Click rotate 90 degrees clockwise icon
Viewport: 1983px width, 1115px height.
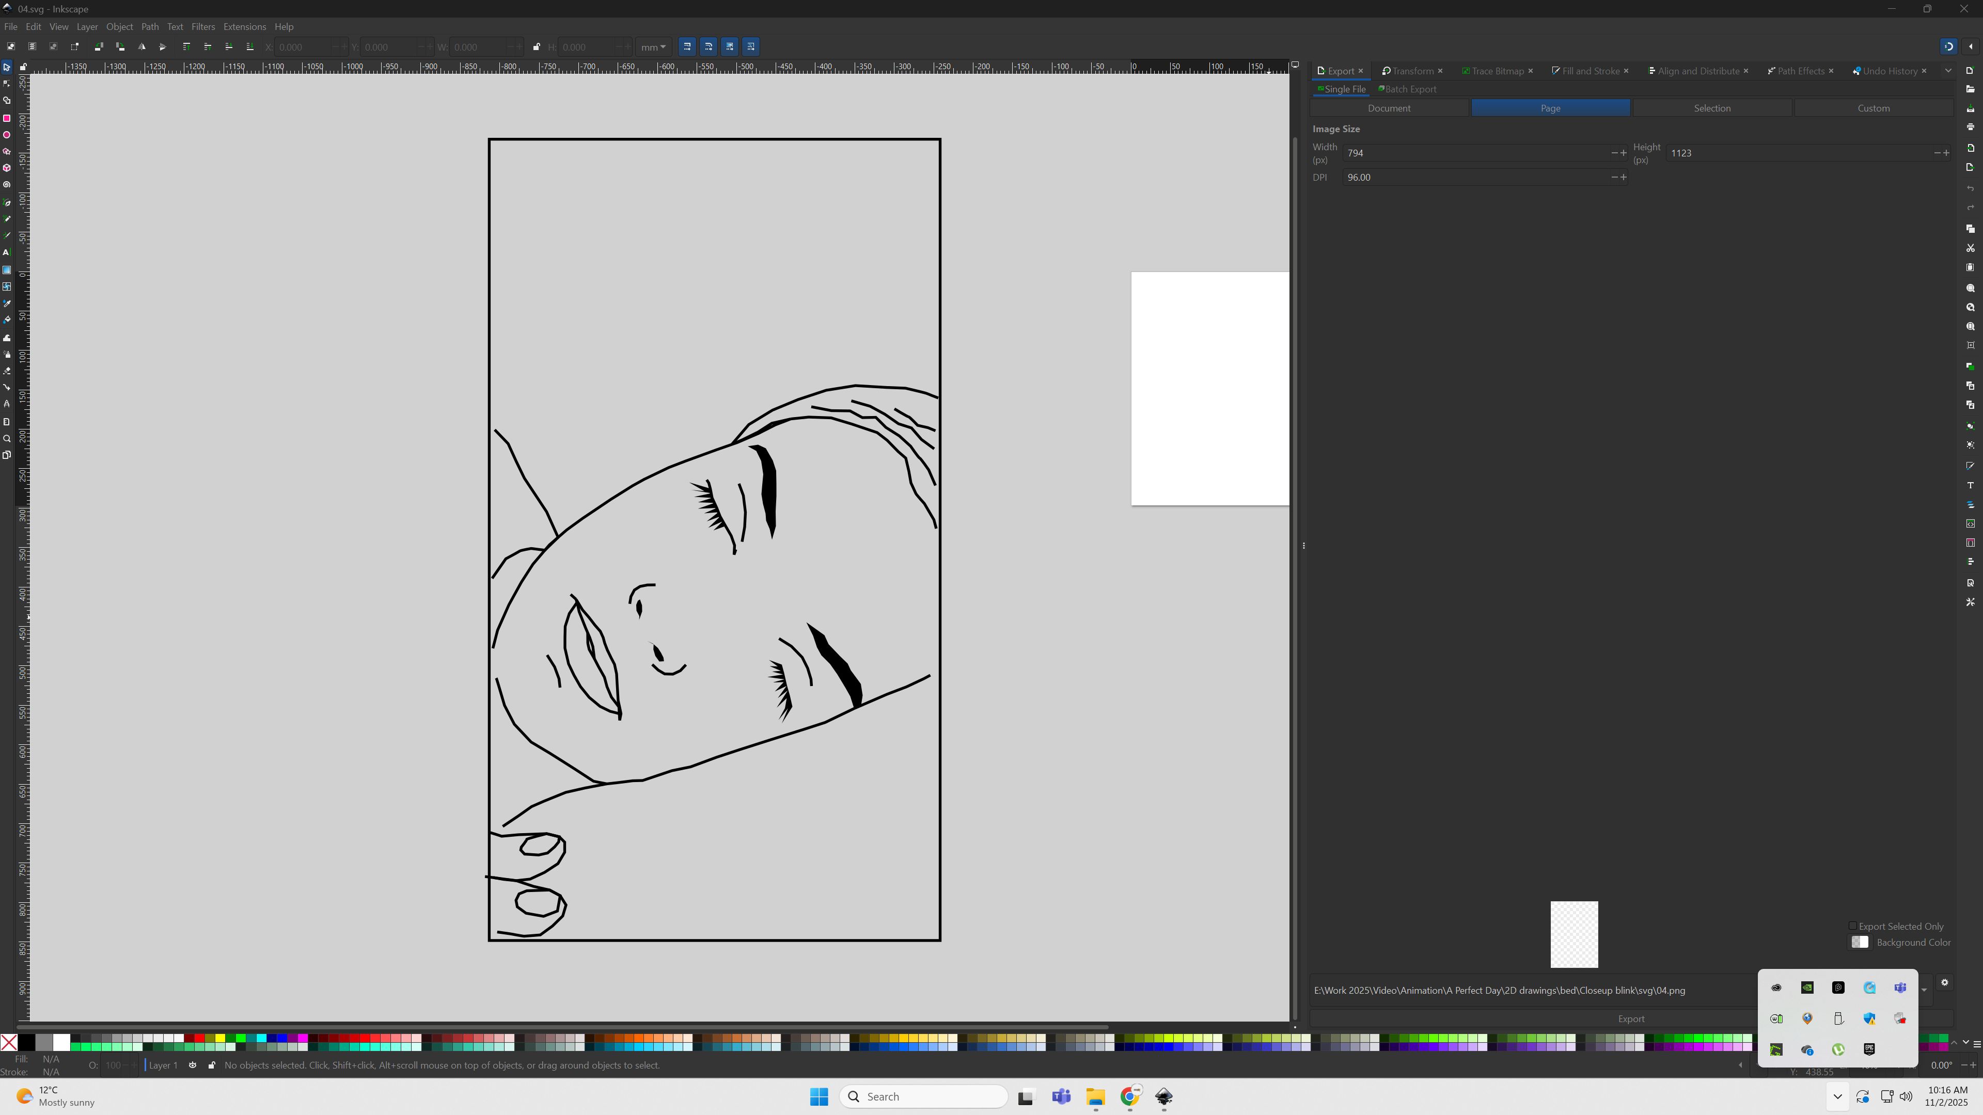click(120, 47)
